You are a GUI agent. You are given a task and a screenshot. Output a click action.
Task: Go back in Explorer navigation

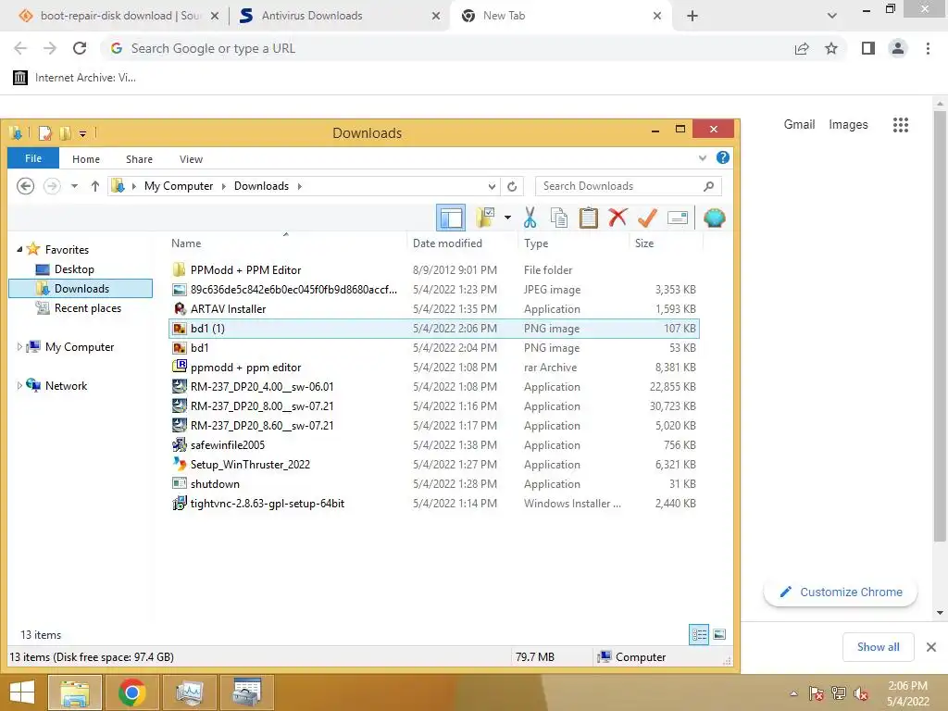pyautogui.click(x=25, y=186)
